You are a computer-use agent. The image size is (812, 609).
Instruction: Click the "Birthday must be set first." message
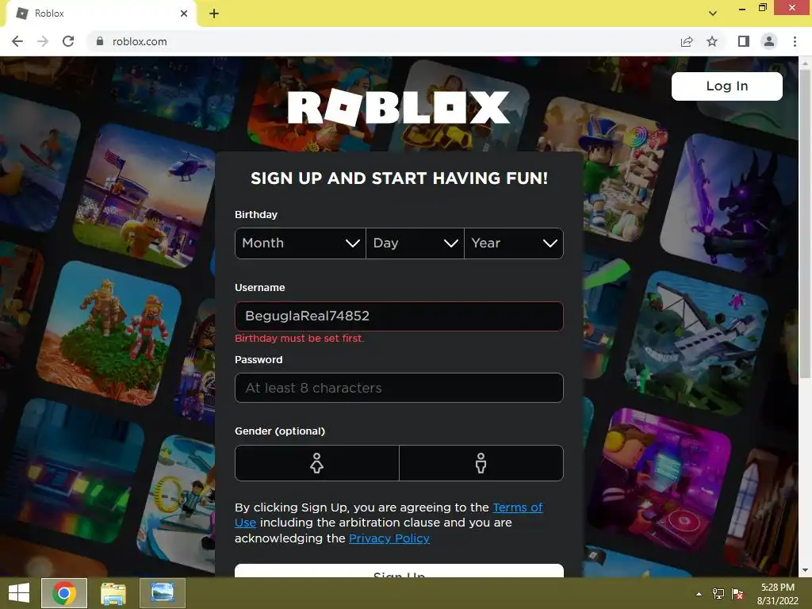click(x=299, y=339)
